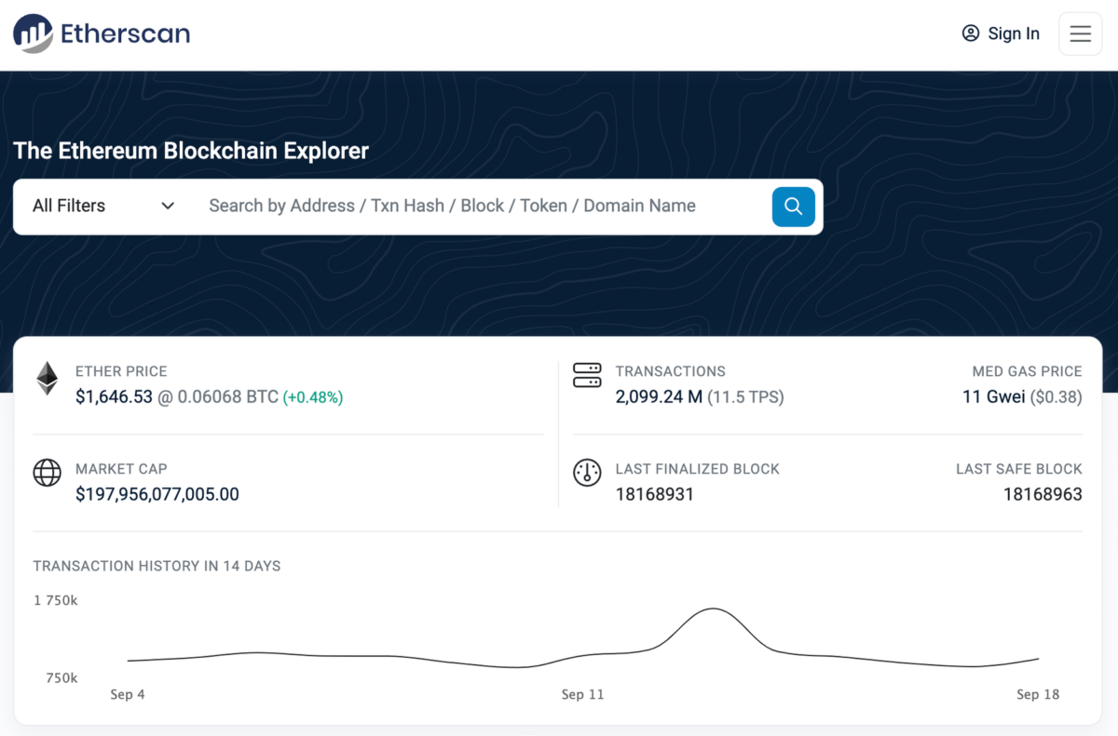
Task: Click the person icon beside Sign In
Action: coord(970,33)
